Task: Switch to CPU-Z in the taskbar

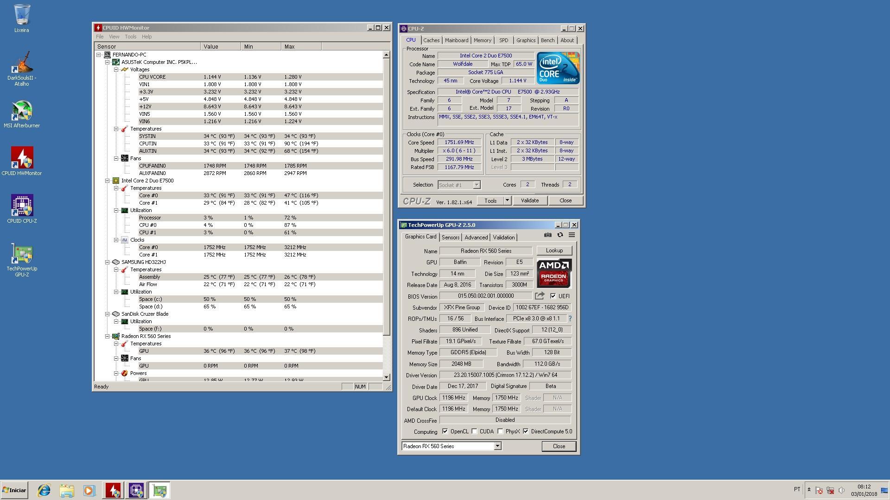Action: 136,490
